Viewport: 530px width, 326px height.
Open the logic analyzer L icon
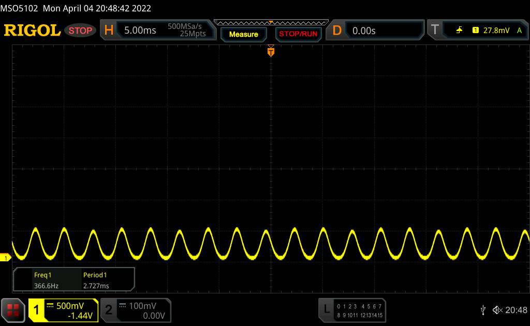point(326,309)
